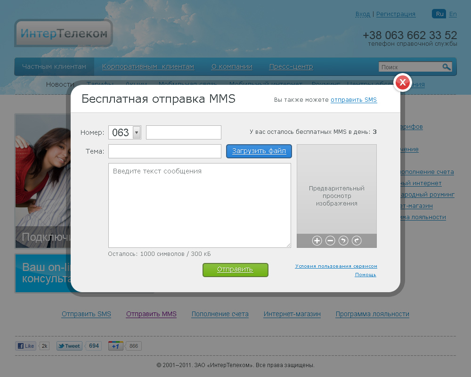Click the search magnifier icon
Screen dimensions: 471x377
click(x=446, y=67)
